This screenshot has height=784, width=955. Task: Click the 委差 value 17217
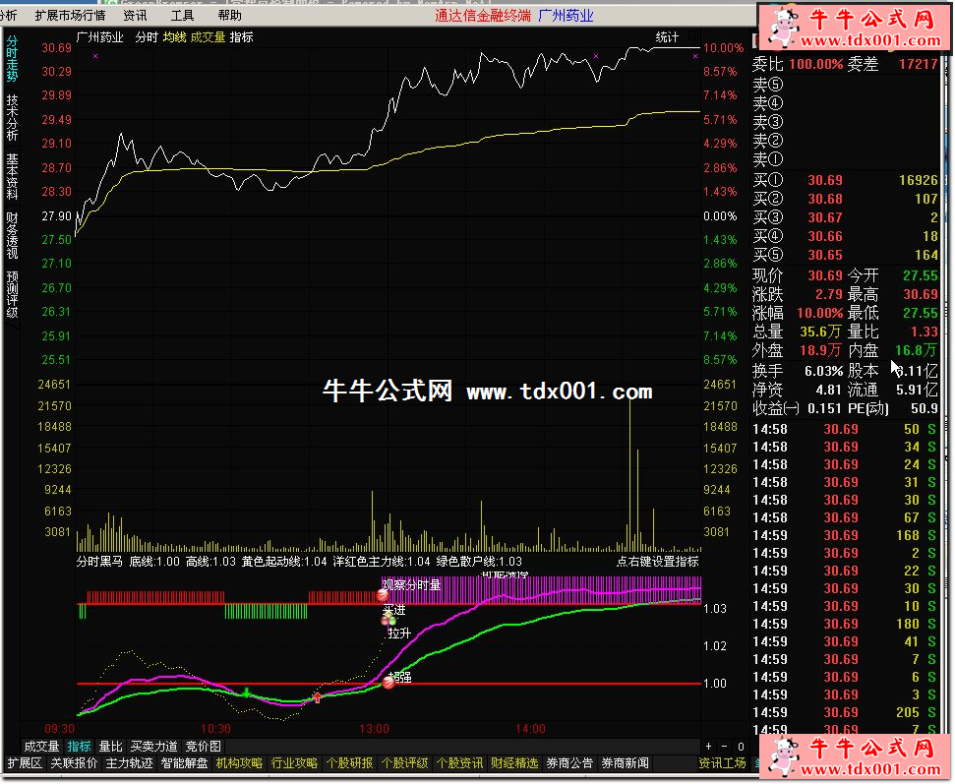point(919,65)
